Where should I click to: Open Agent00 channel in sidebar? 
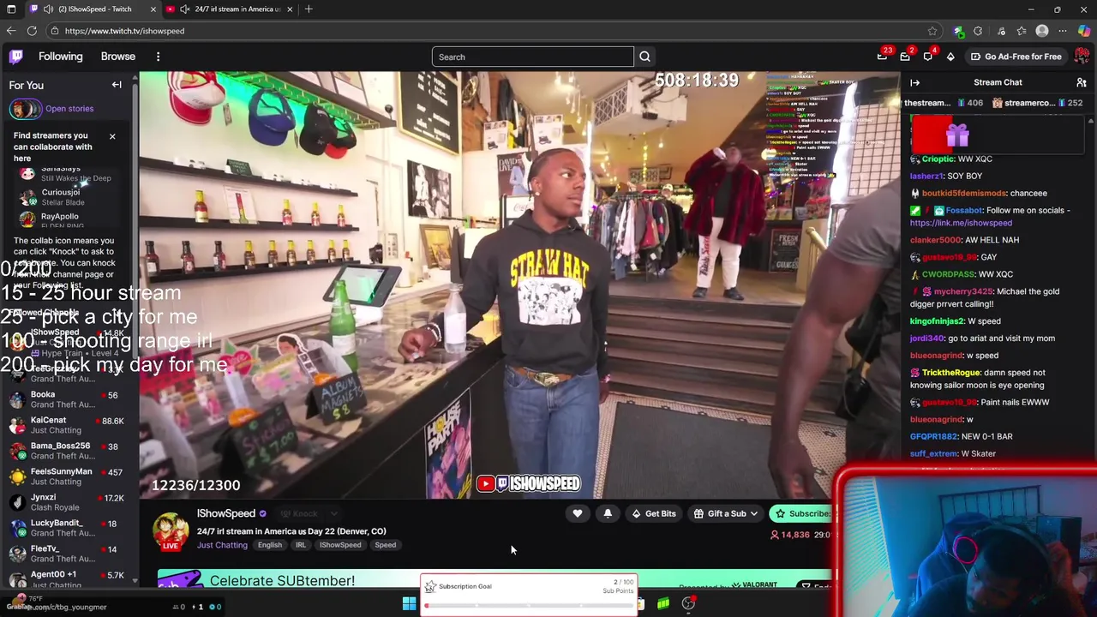click(x=69, y=578)
